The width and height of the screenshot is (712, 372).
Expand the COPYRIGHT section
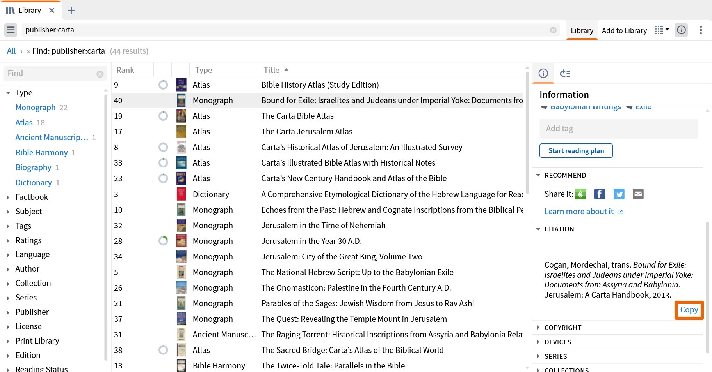[x=538, y=328]
